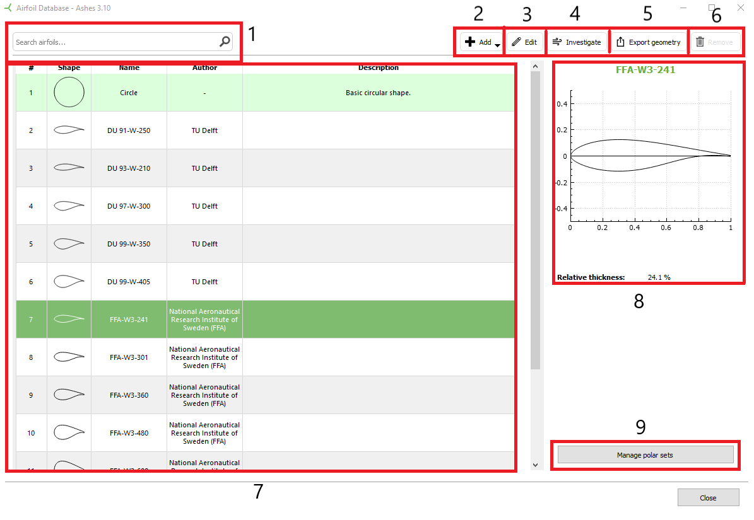Select the FFA-W3-301 airfoil row

129,357
